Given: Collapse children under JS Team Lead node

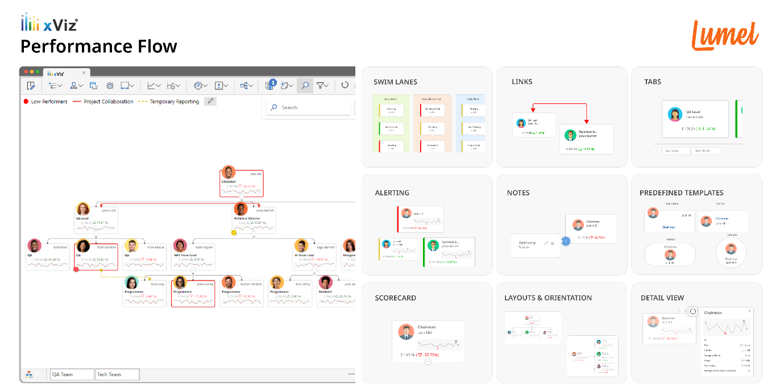Looking at the screenshot, I should click(x=315, y=270).
